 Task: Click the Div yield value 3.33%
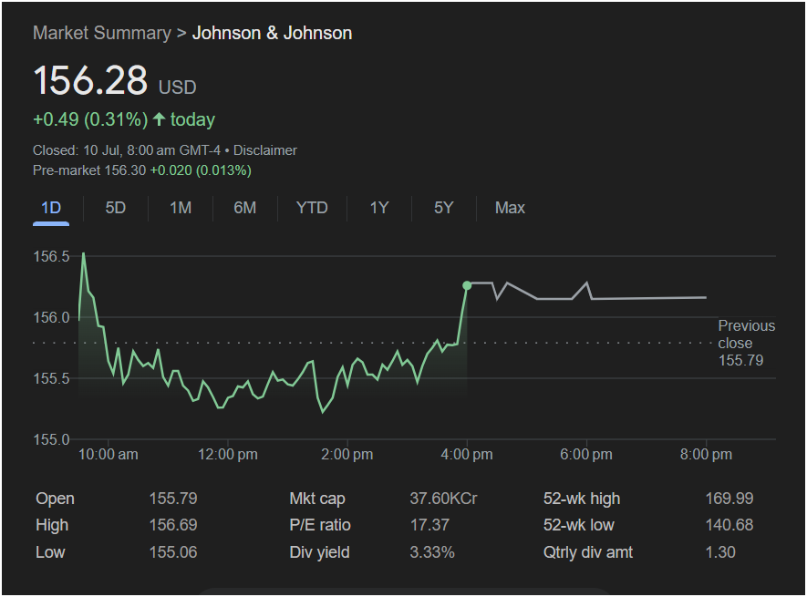(432, 552)
